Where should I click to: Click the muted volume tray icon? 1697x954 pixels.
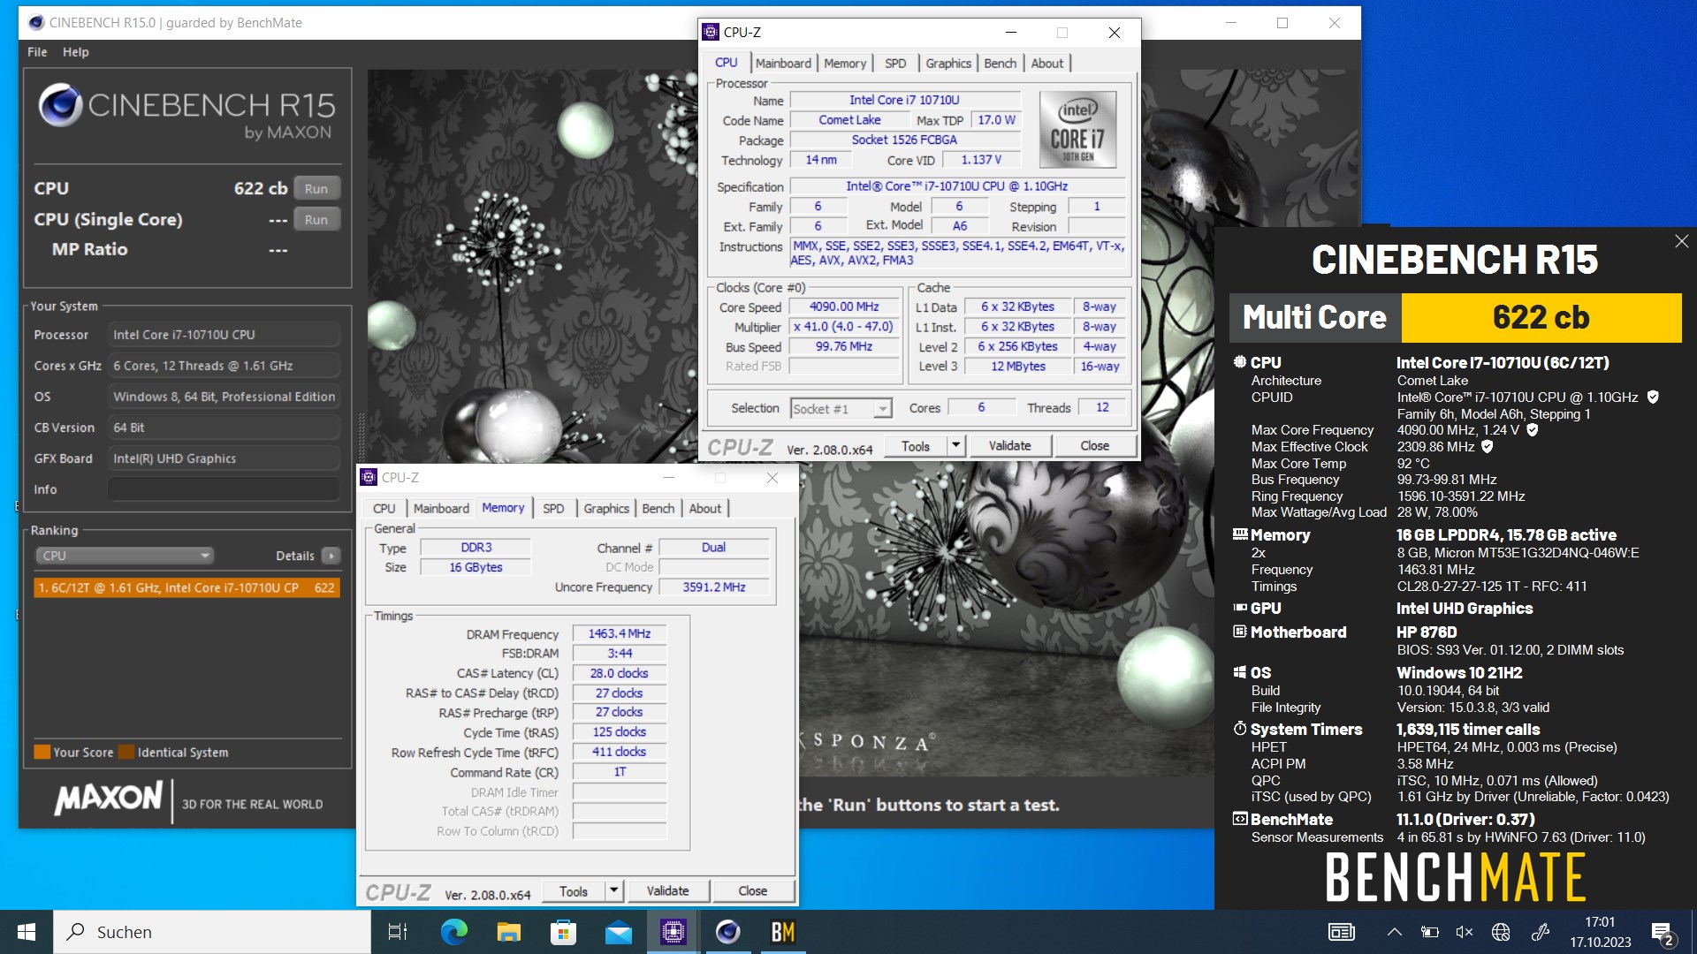click(1465, 932)
